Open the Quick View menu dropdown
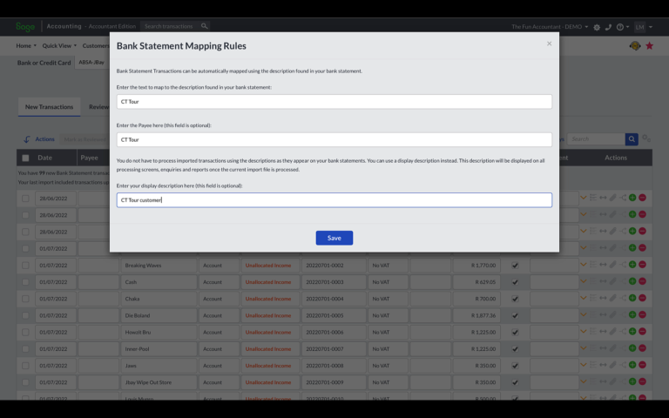Image resolution: width=669 pixels, height=418 pixels. click(59, 45)
